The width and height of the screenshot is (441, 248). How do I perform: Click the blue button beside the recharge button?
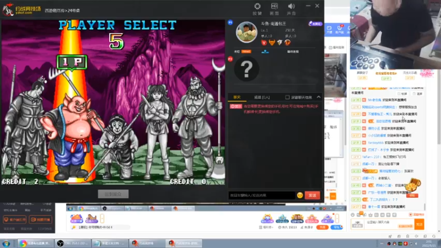[x=336, y=227]
